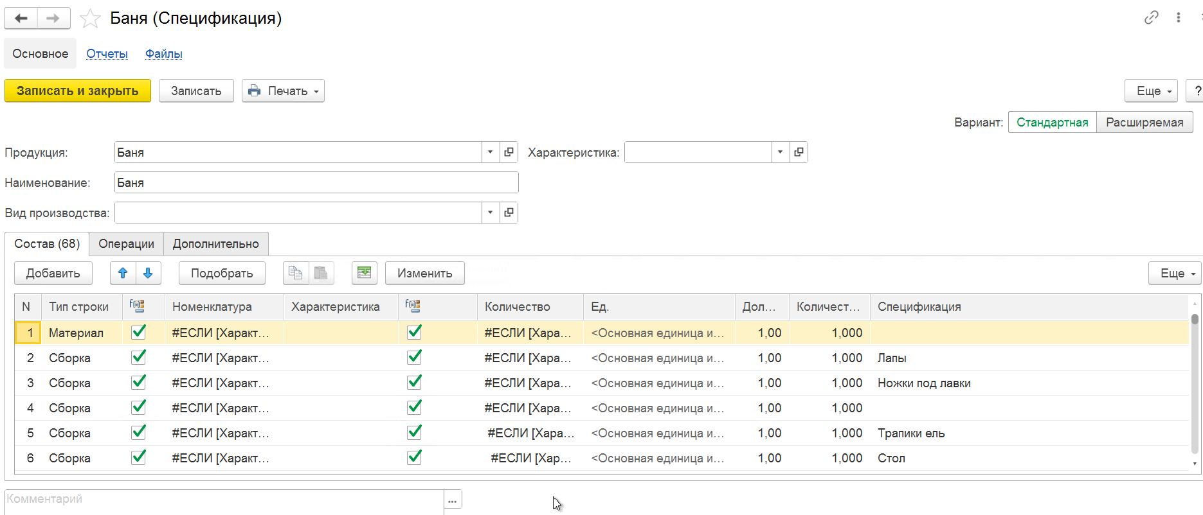Open the Отчеты section
The width and height of the screenshot is (1203, 515).
tap(107, 54)
